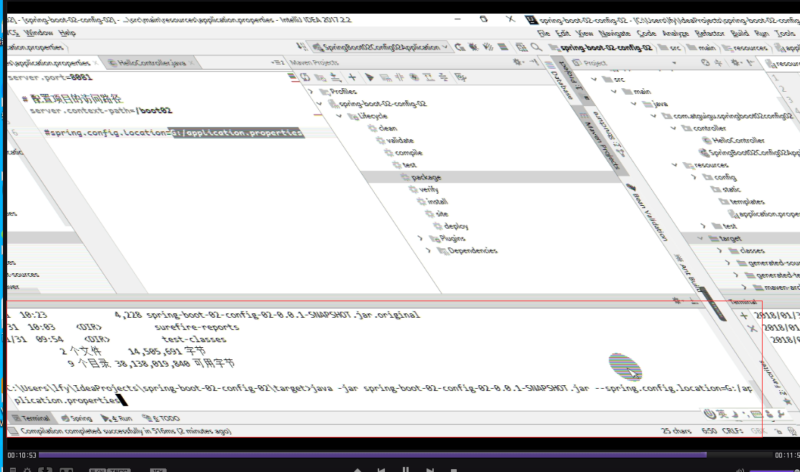Click the Debug bug icon
The height and width of the screenshot is (472, 800).
coord(474,47)
